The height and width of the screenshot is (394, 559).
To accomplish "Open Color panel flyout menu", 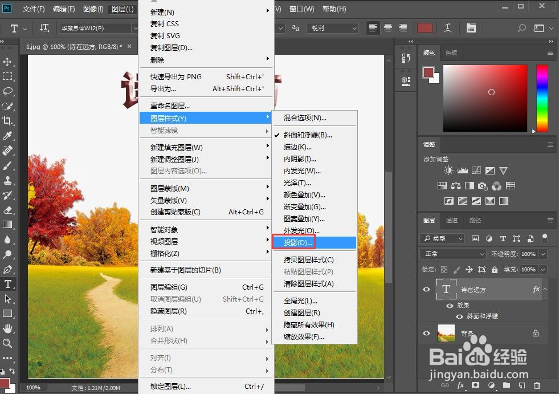I will click(x=550, y=53).
